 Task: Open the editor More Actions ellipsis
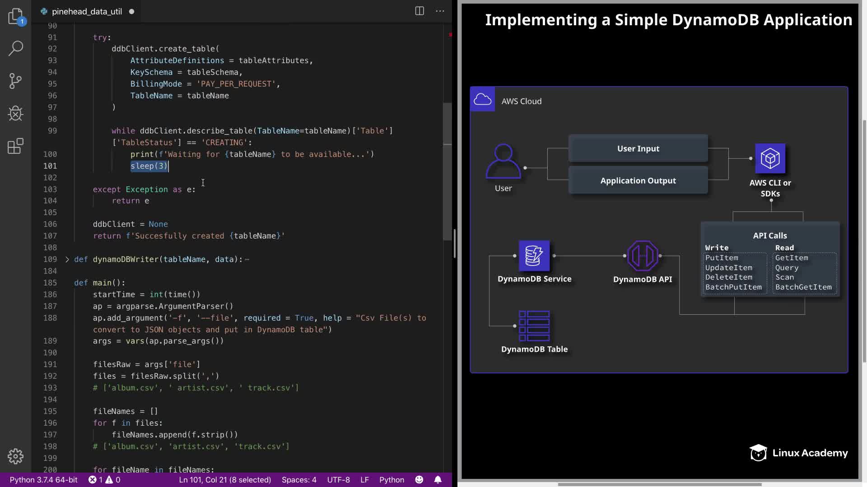[x=440, y=11]
